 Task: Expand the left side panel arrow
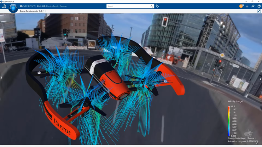(x=1, y=77)
